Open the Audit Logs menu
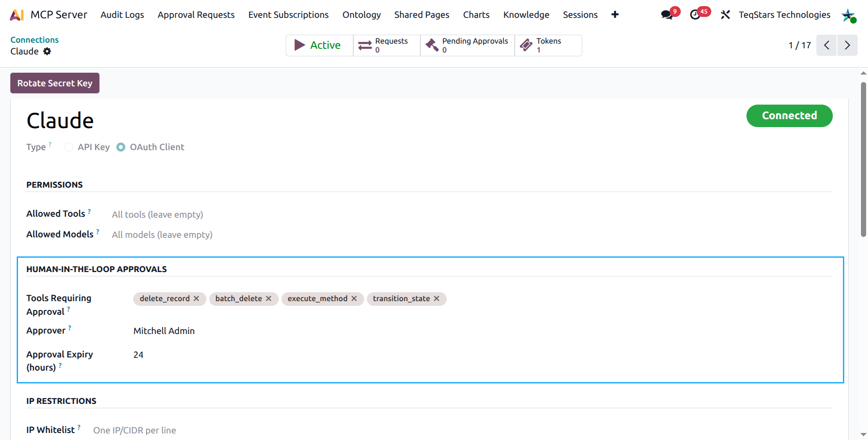 (122, 15)
